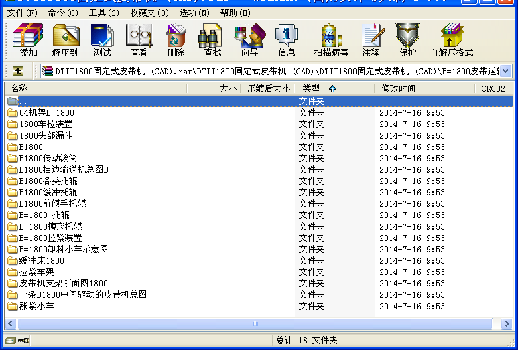Select the B=1800卸料小车示意图 folder row

click(259, 250)
